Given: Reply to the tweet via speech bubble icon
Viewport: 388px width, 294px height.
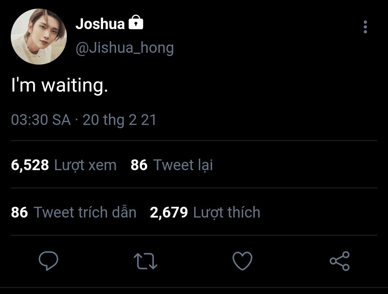Looking at the screenshot, I should click(x=48, y=261).
